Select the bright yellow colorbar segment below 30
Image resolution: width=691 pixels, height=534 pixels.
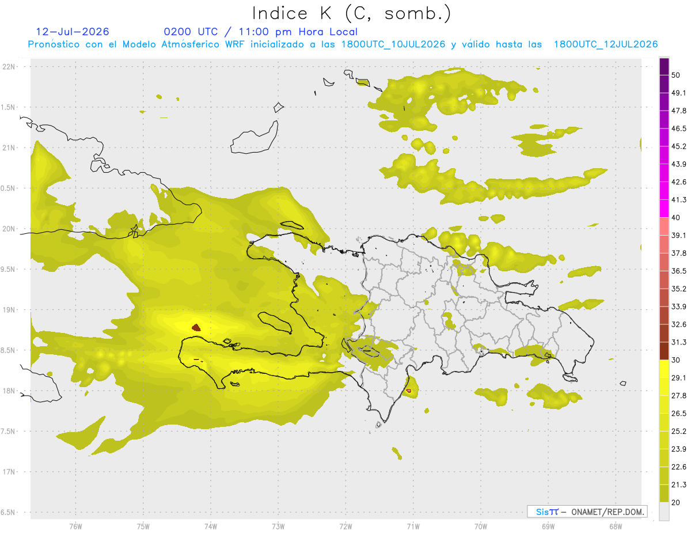click(664, 369)
